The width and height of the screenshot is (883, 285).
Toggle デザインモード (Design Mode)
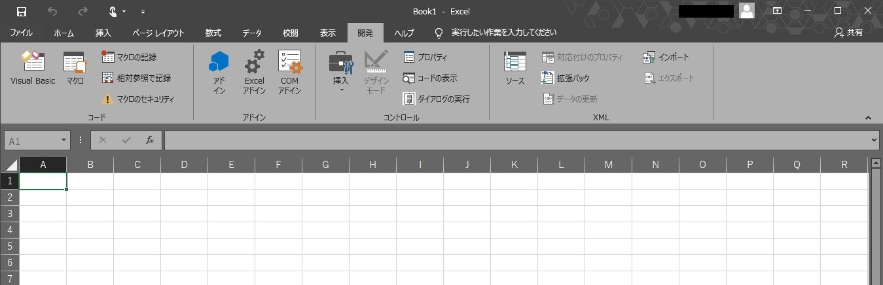376,73
